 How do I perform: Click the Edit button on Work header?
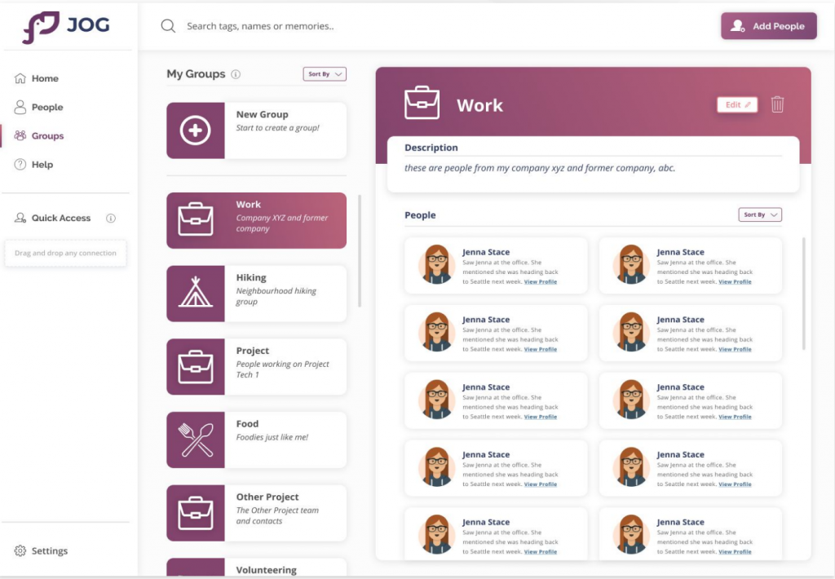(x=737, y=104)
